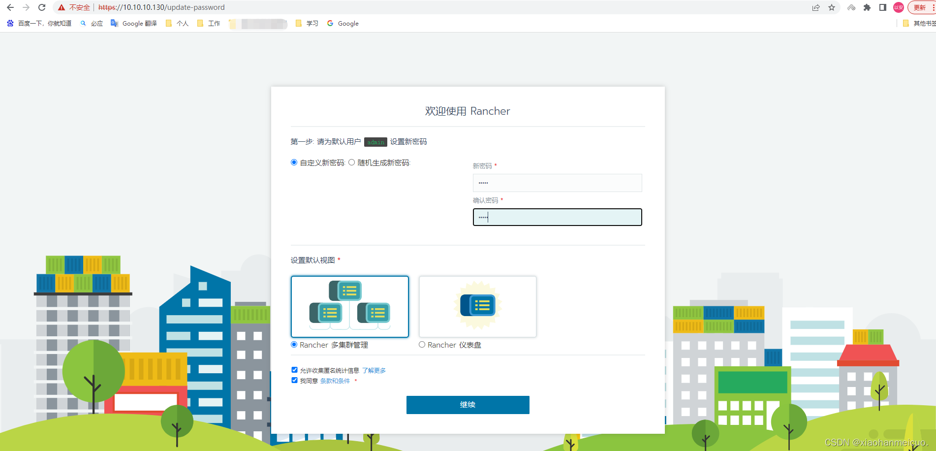
Task: Click the admin user badge
Action: pyautogui.click(x=375, y=142)
